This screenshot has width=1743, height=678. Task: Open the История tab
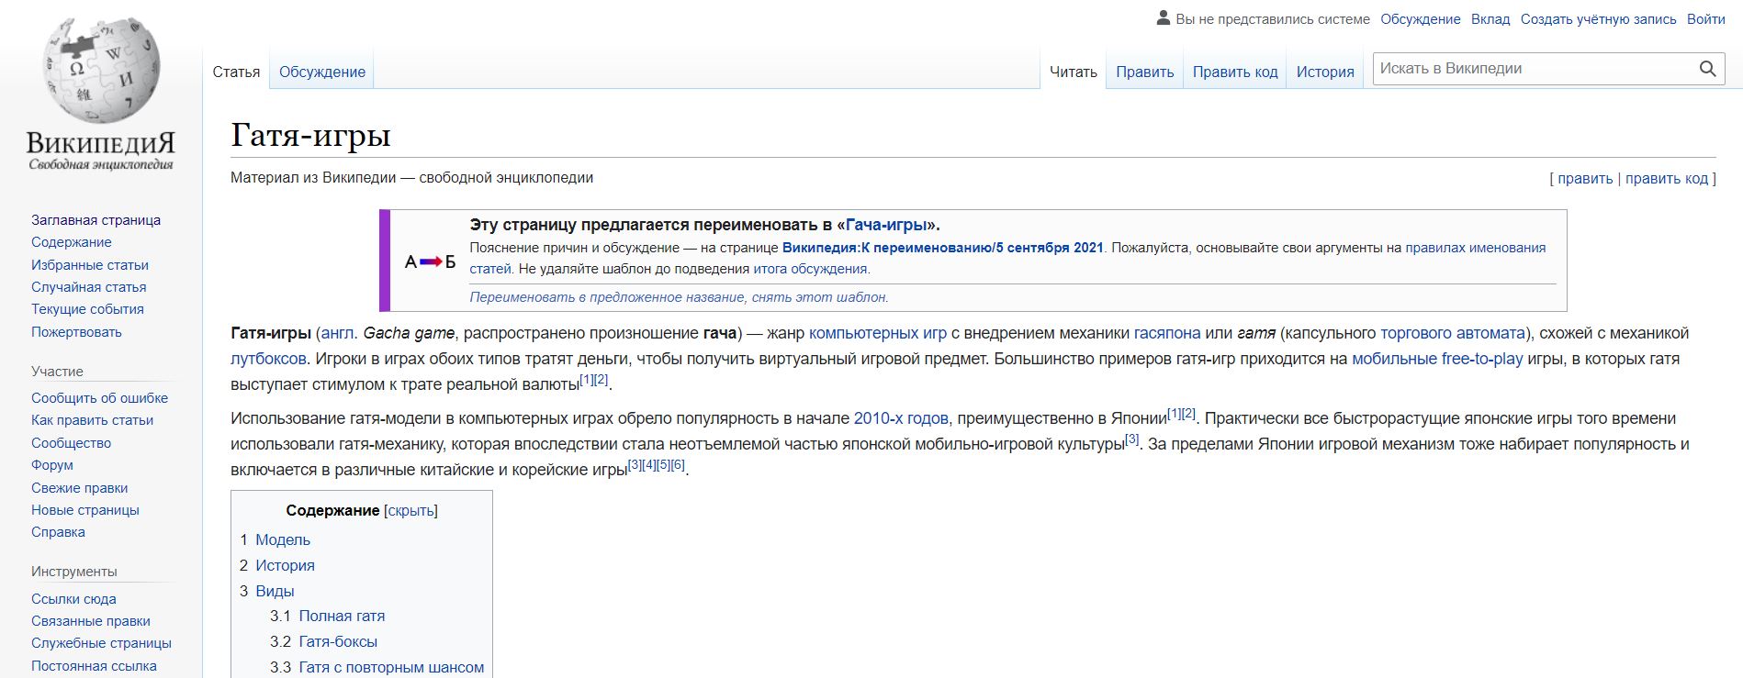point(1325,72)
